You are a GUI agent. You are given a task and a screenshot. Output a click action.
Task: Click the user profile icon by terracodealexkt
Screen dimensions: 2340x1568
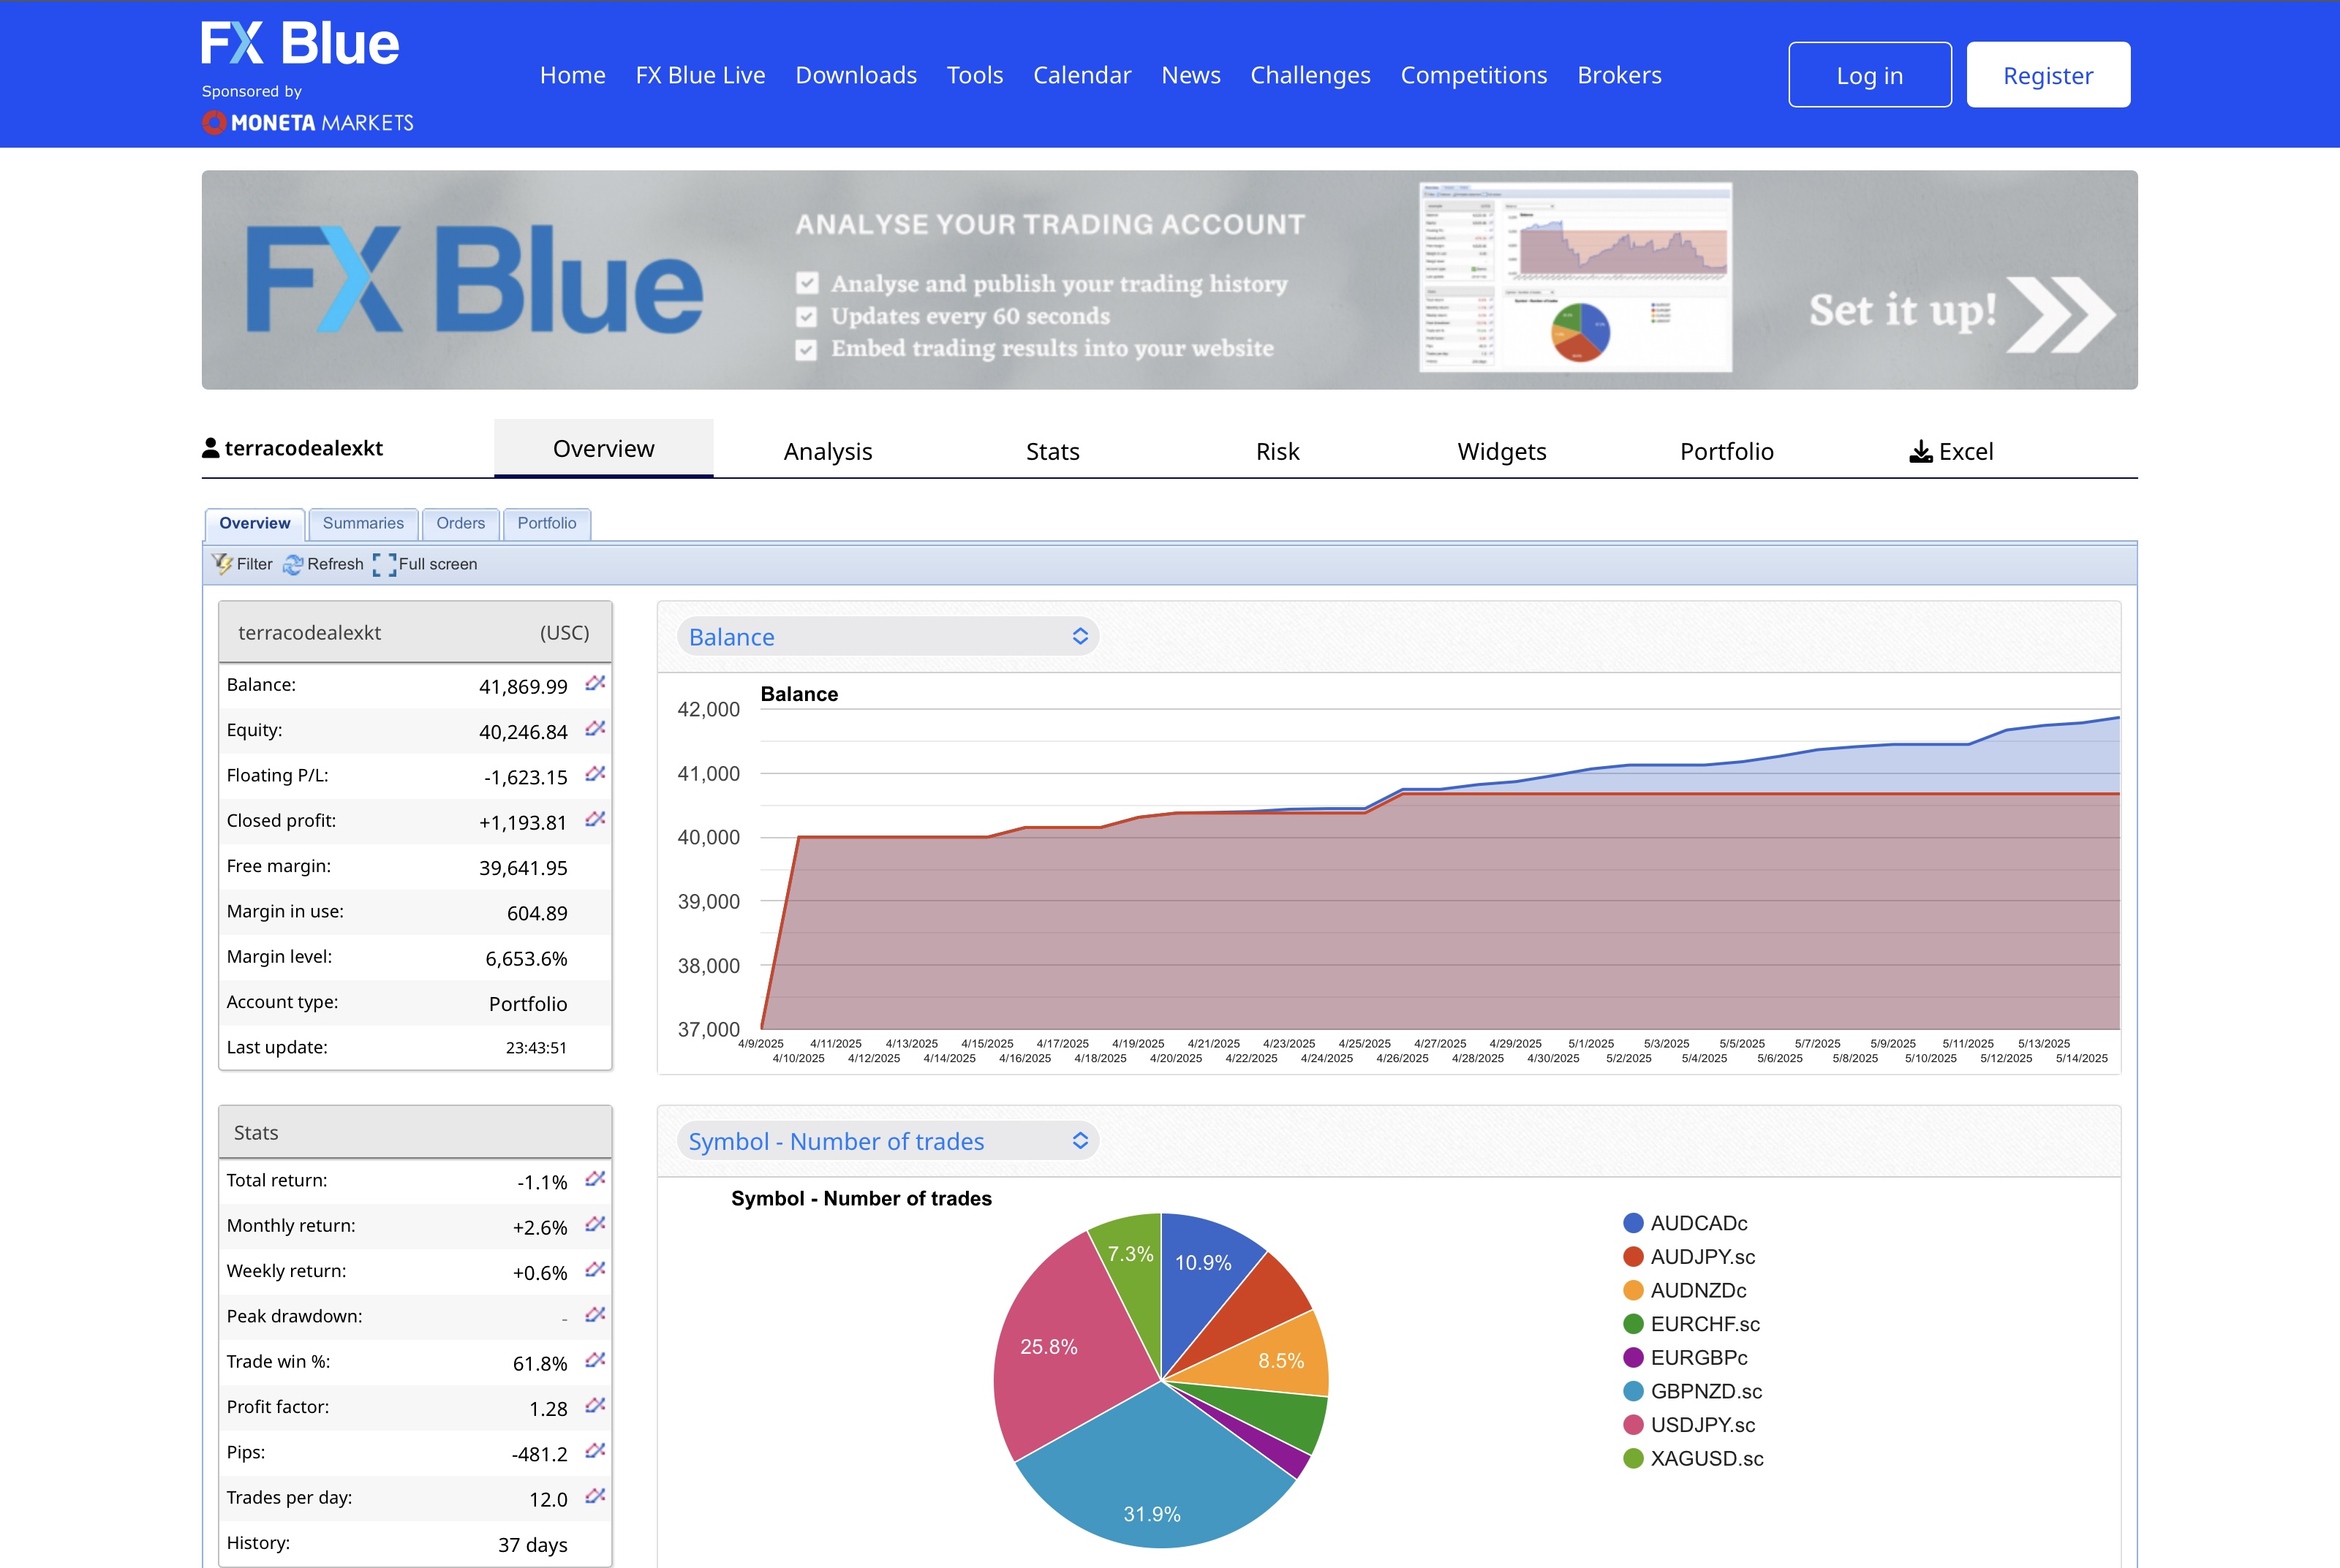coord(211,448)
